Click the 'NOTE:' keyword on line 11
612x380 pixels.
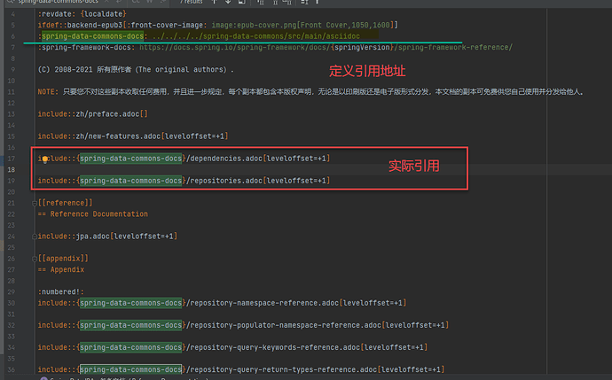pos(48,91)
